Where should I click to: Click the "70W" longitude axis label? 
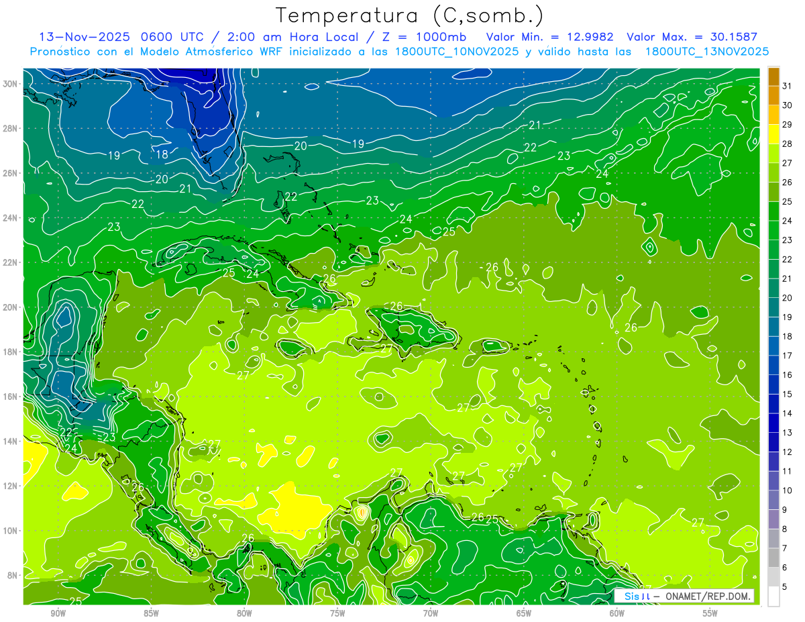pos(431,613)
